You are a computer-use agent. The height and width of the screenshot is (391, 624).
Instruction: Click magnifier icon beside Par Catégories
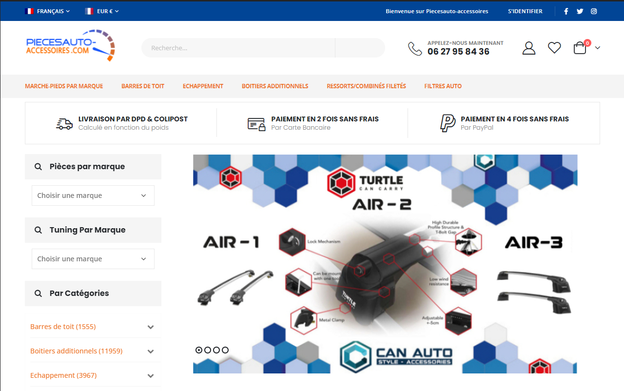(38, 293)
